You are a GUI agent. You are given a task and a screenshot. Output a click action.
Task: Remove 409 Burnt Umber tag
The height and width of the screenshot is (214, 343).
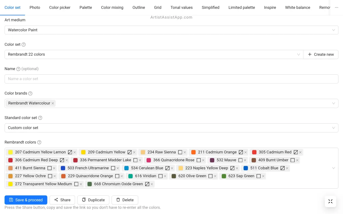tap(297, 160)
